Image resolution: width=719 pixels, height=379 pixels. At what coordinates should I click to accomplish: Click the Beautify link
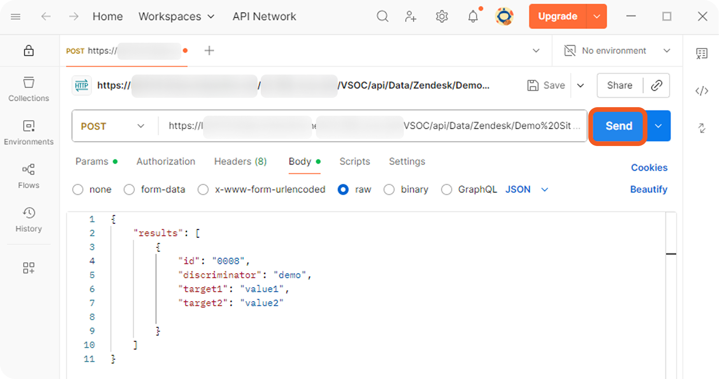pyautogui.click(x=649, y=189)
